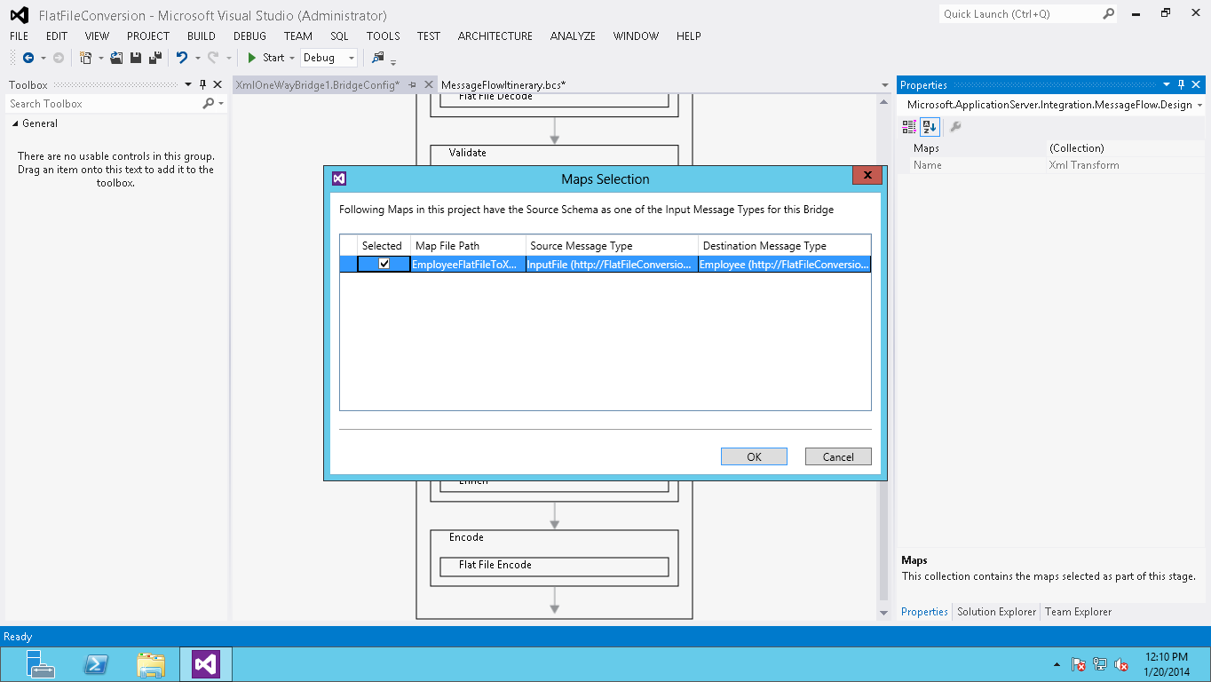Collapse the General group in Toolbox
This screenshot has width=1211, height=682.
tap(14, 123)
